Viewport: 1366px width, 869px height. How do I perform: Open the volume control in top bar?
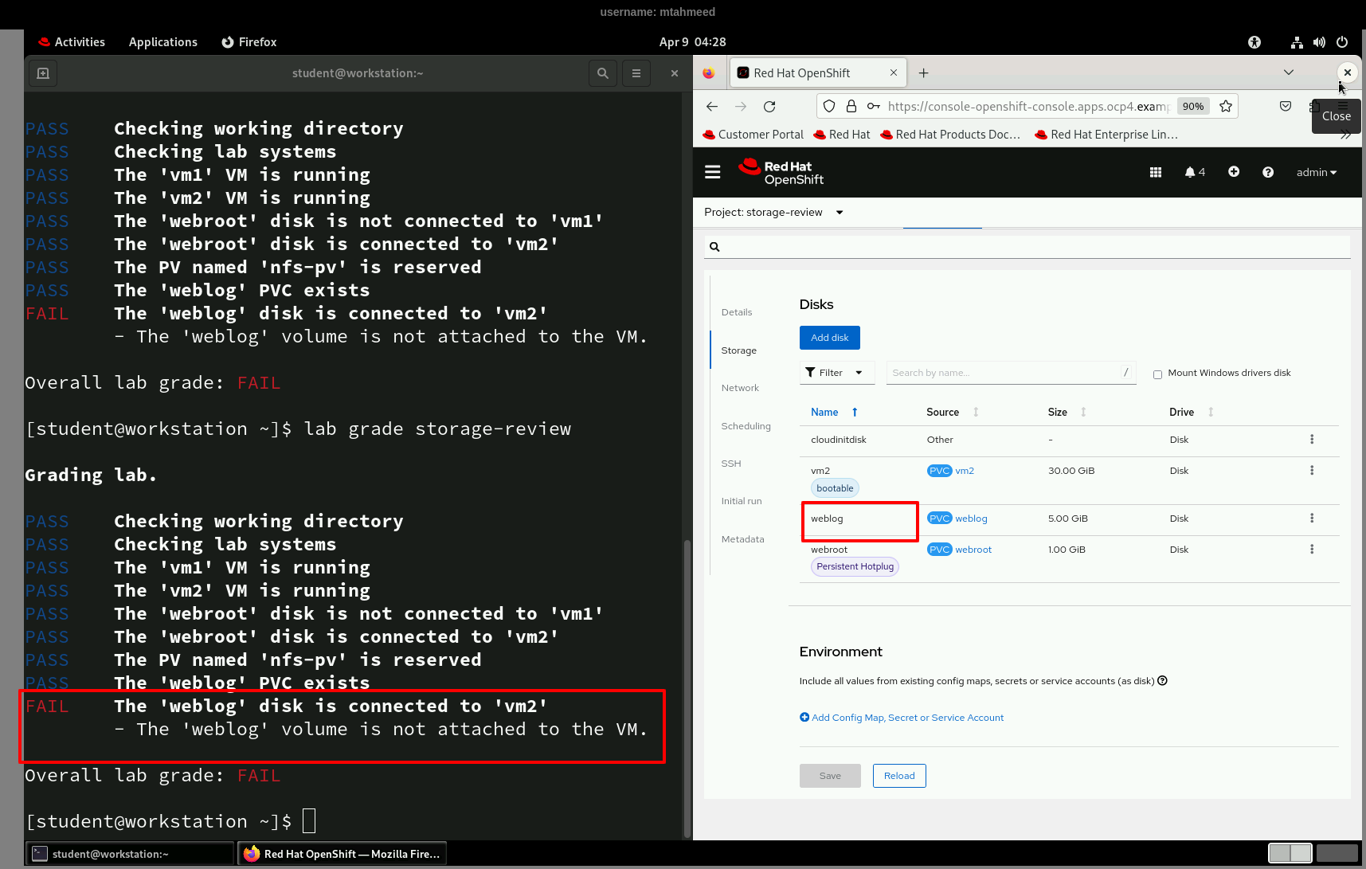point(1320,42)
